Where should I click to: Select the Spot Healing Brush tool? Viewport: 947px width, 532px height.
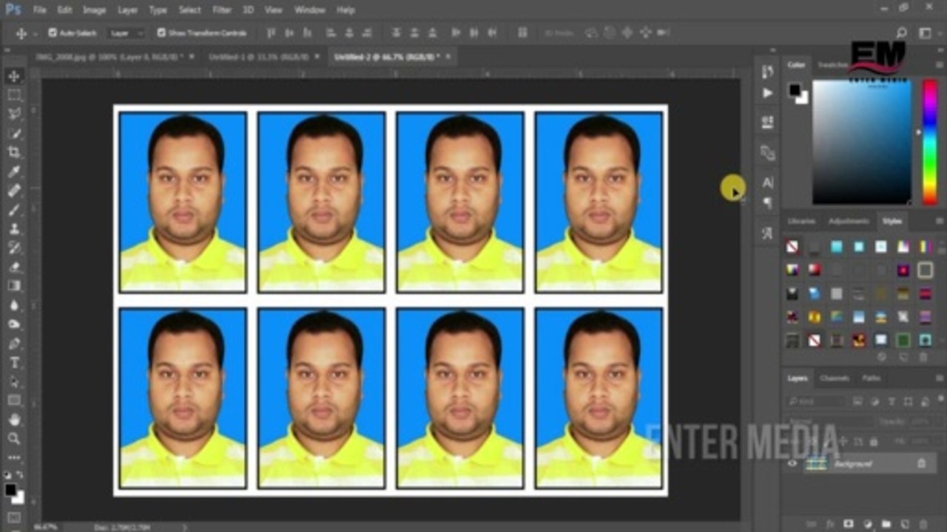pos(14,191)
